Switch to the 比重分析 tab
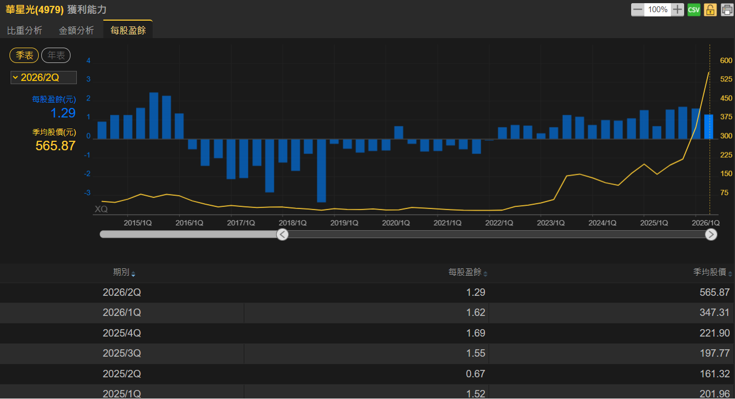735x399 pixels. pyautogui.click(x=24, y=30)
